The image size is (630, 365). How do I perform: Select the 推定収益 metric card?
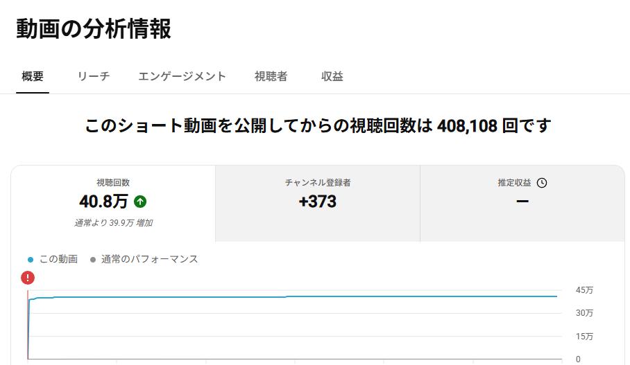pyautogui.click(x=522, y=204)
